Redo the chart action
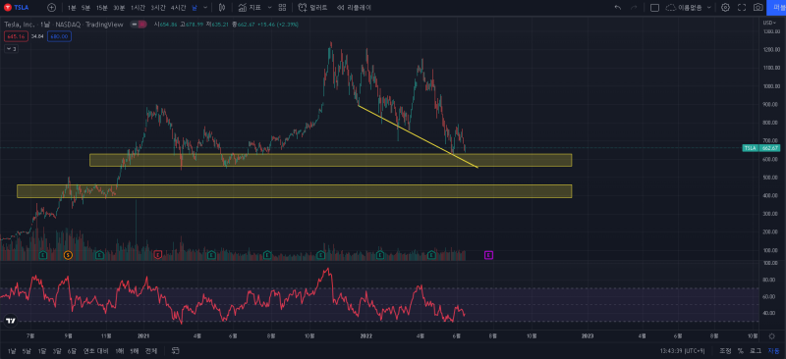Image resolution: width=786 pixels, height=359 pixels. coord(633,8)
